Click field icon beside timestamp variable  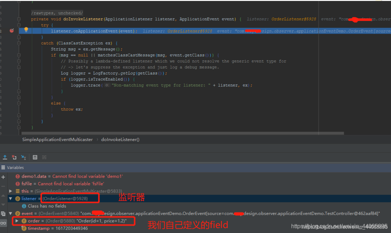(x=24, y=229)
